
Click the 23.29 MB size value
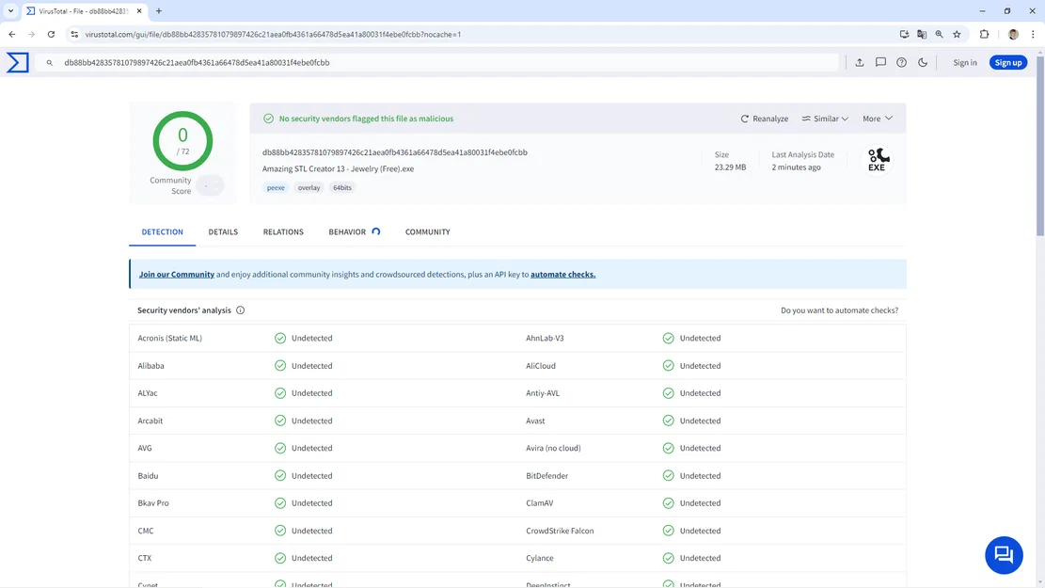[730, 167]
